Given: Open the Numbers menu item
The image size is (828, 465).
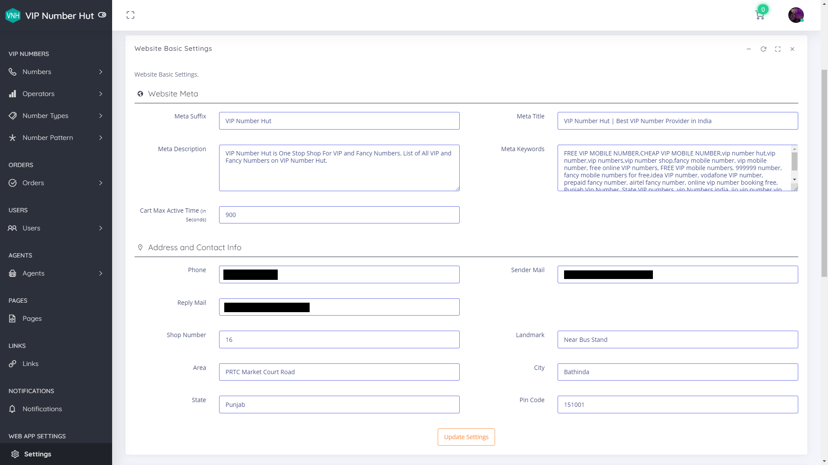Looking at the screenshot, I should (56, 72).
